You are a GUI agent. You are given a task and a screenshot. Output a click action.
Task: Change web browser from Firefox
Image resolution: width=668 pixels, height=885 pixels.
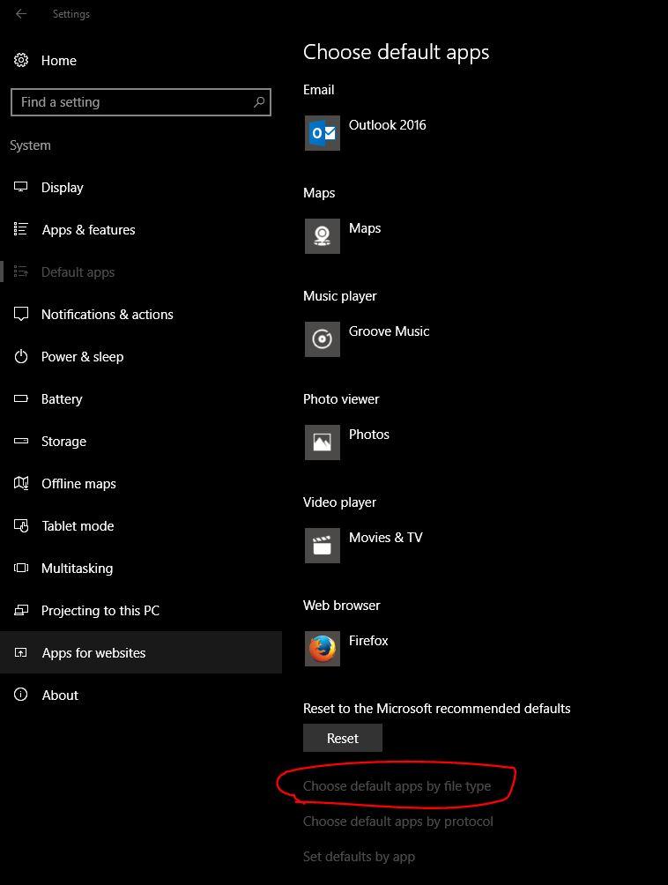(368, 641)
